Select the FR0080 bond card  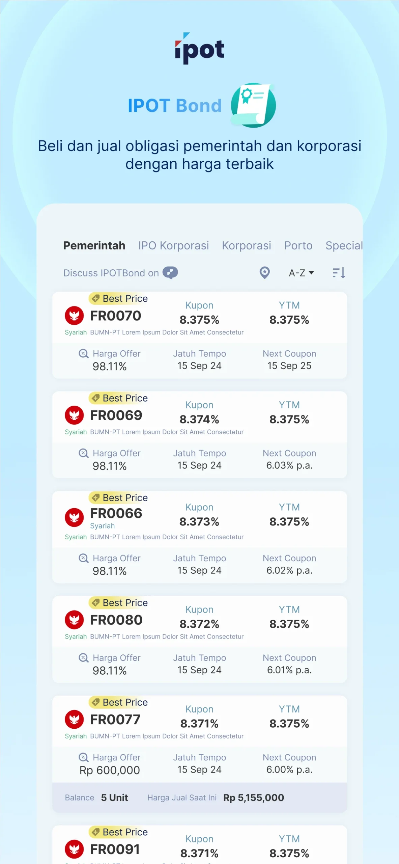coord(200,638)
